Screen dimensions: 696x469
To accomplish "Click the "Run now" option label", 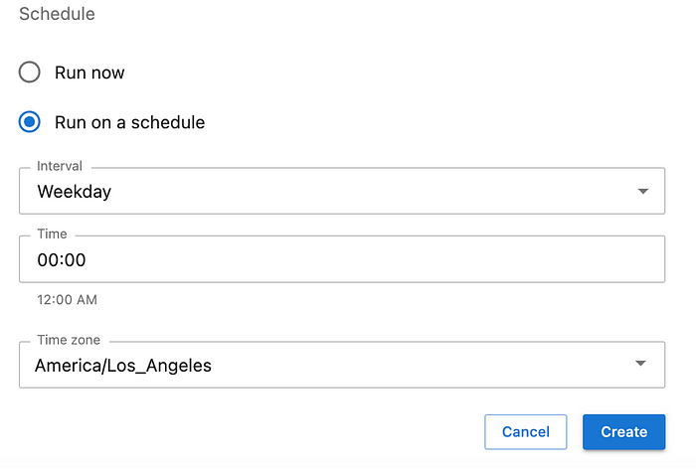I will (x=89, y=73).
